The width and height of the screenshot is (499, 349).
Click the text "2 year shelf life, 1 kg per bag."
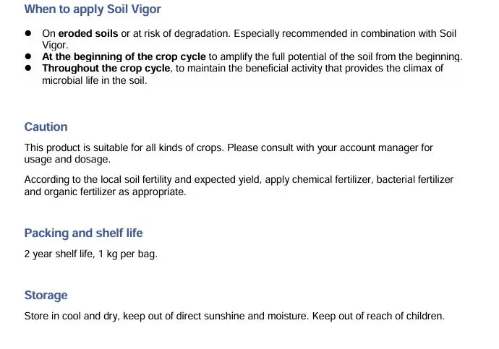tap(90, 254)
